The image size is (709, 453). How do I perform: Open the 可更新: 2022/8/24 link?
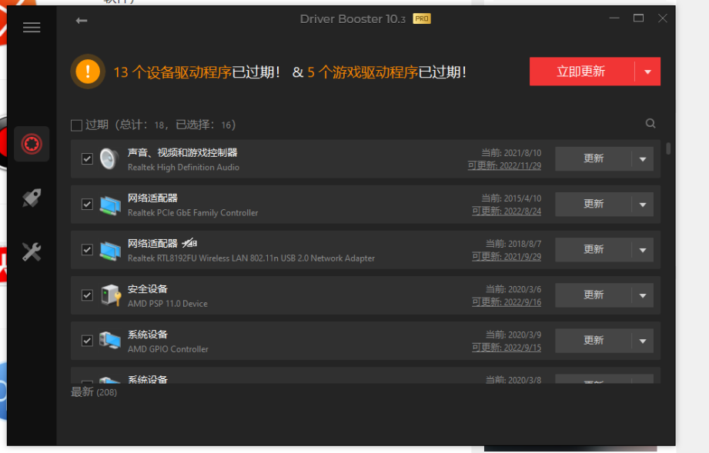point(507,211)
